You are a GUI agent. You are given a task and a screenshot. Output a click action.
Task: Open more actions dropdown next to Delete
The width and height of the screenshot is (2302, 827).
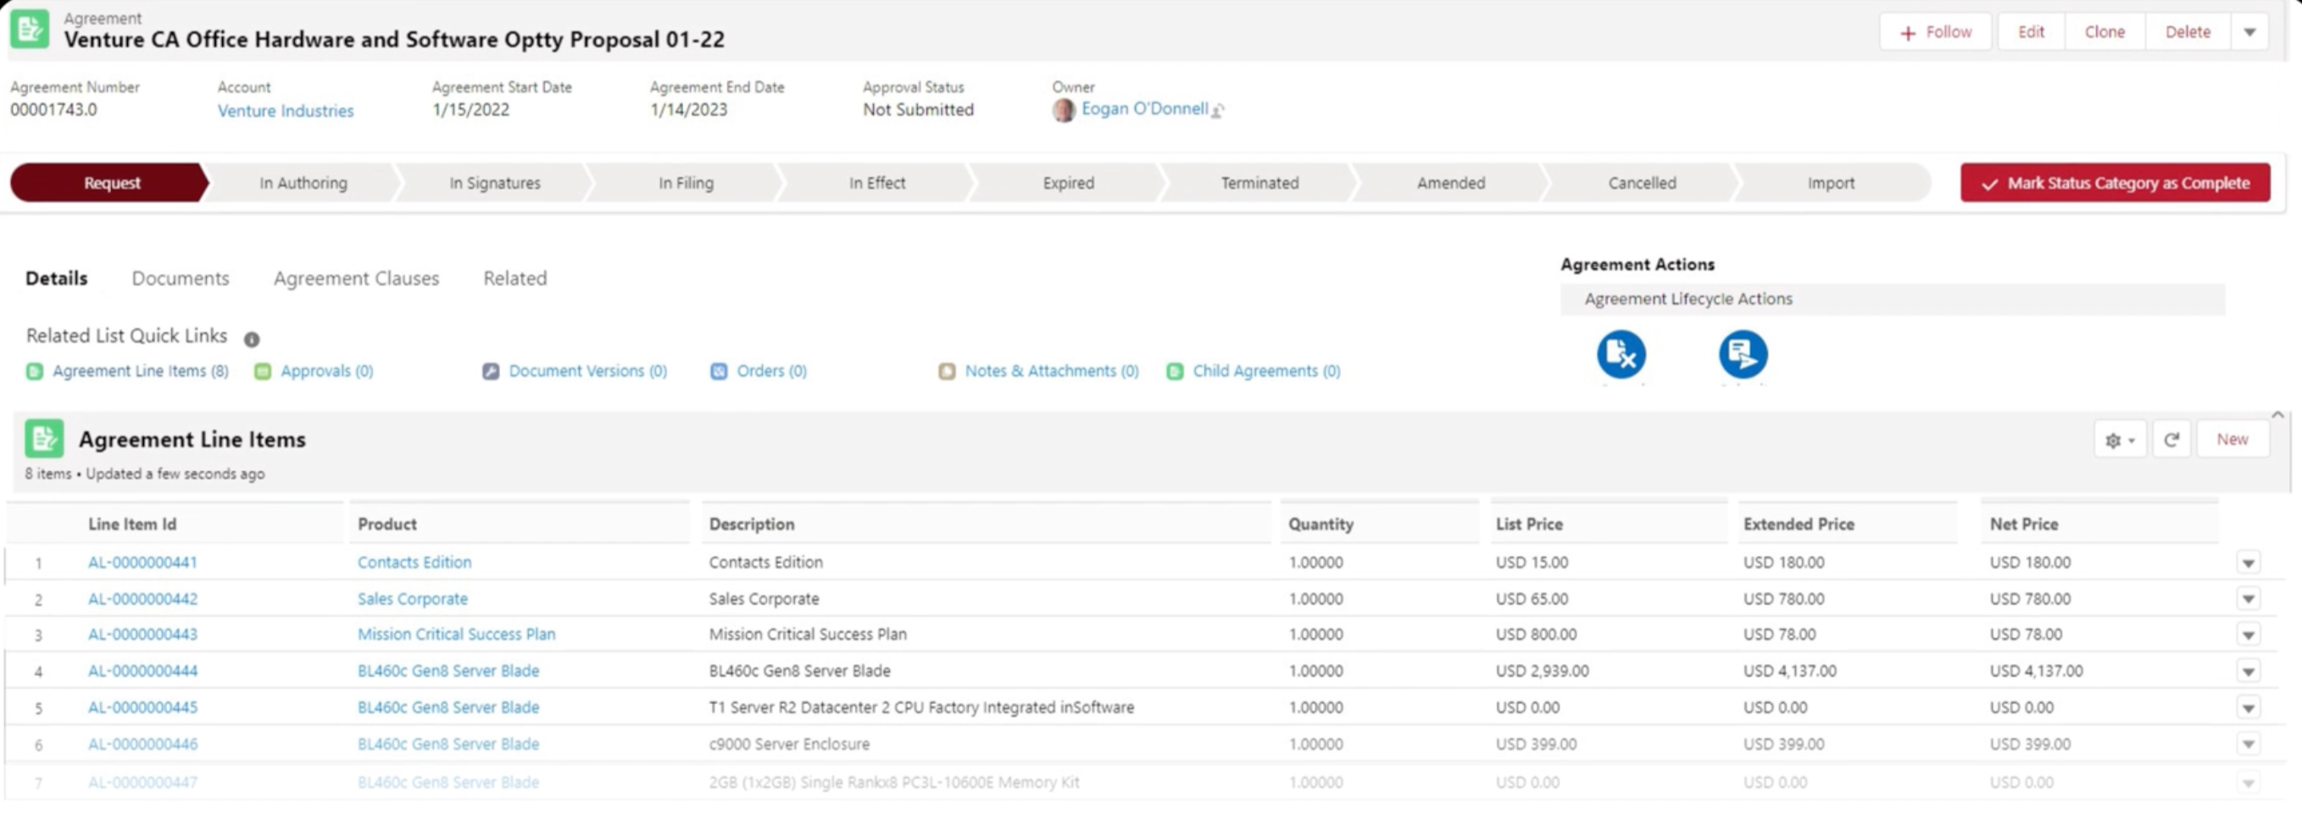point(2249,32)
